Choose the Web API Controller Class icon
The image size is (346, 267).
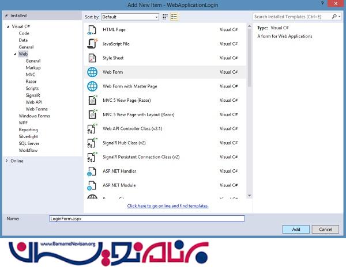[92, 128]
